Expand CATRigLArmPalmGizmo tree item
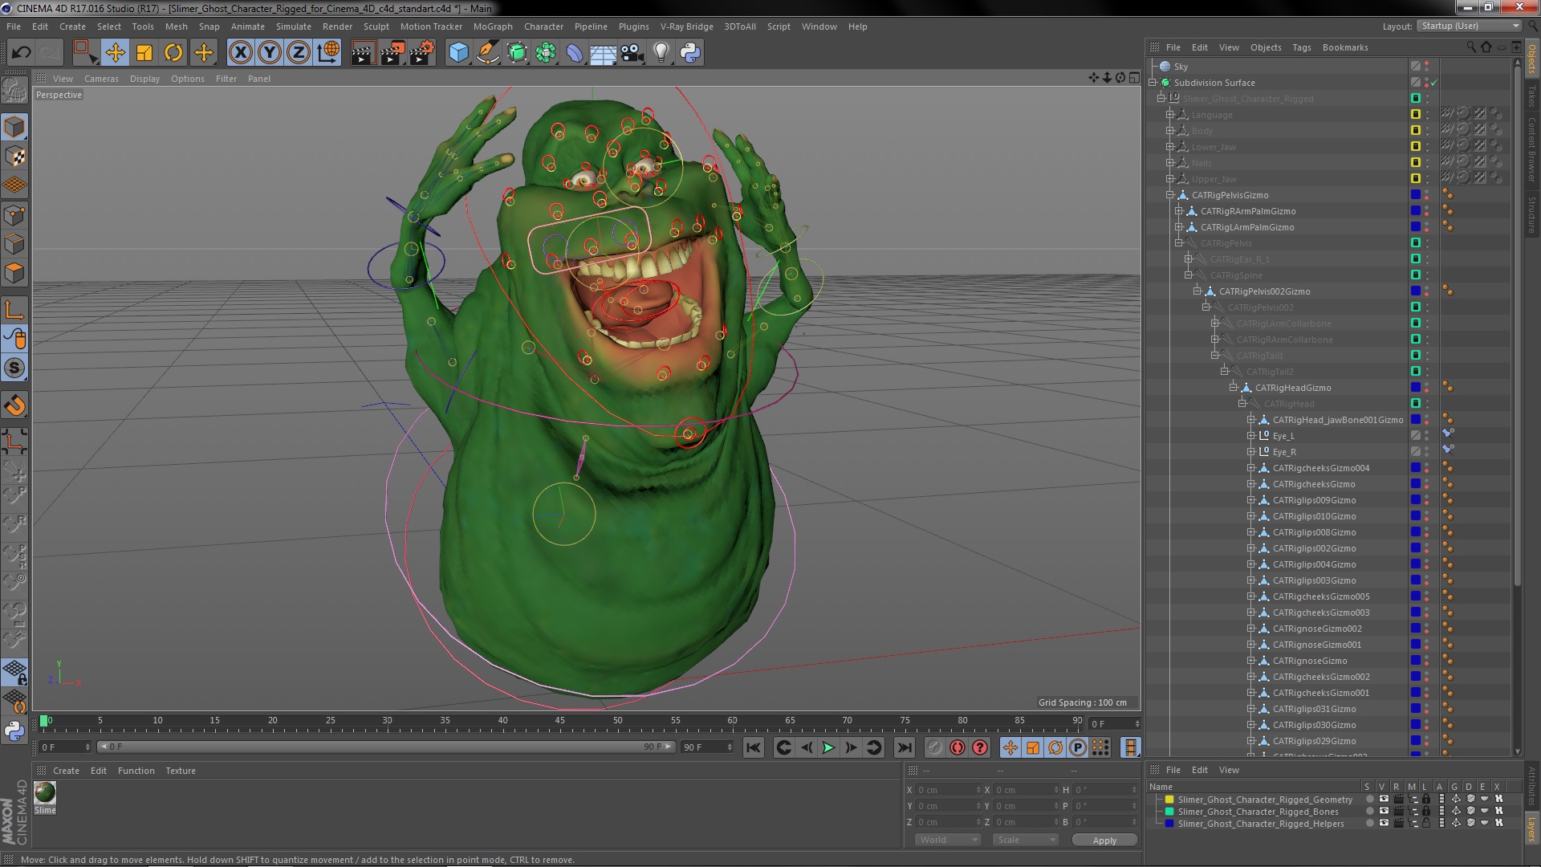Viewport: 1541px width, 867px height. click(x=1179, y=227)
